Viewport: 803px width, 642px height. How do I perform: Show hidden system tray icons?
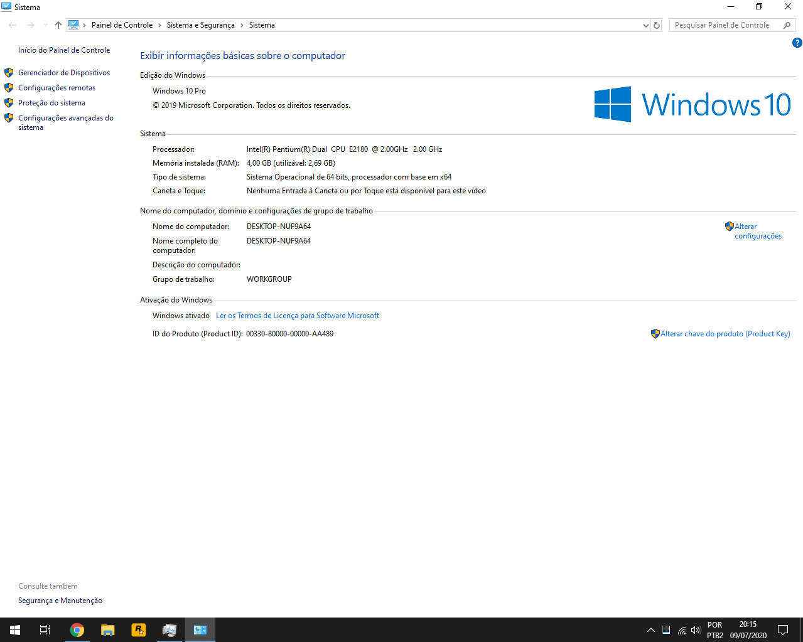(x=651, y=630)
